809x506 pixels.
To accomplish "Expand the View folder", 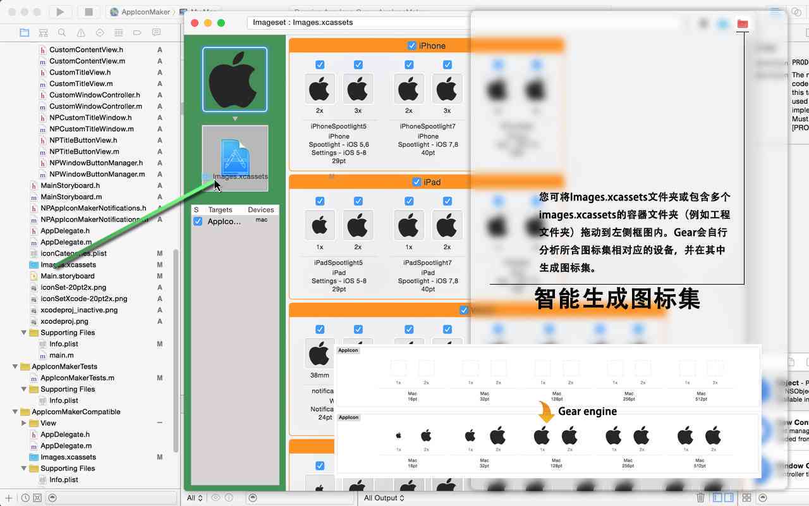I will tap(24, 423).
